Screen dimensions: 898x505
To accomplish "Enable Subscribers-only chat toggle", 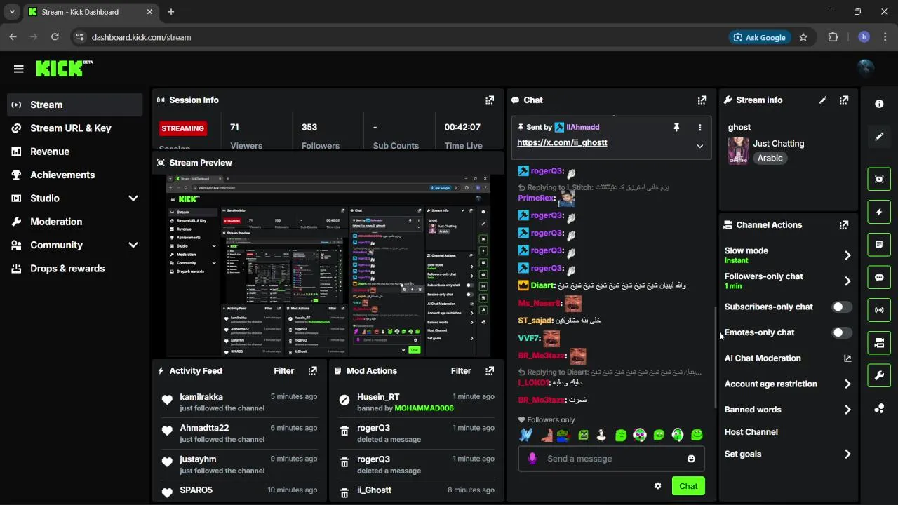I will 842,307.
